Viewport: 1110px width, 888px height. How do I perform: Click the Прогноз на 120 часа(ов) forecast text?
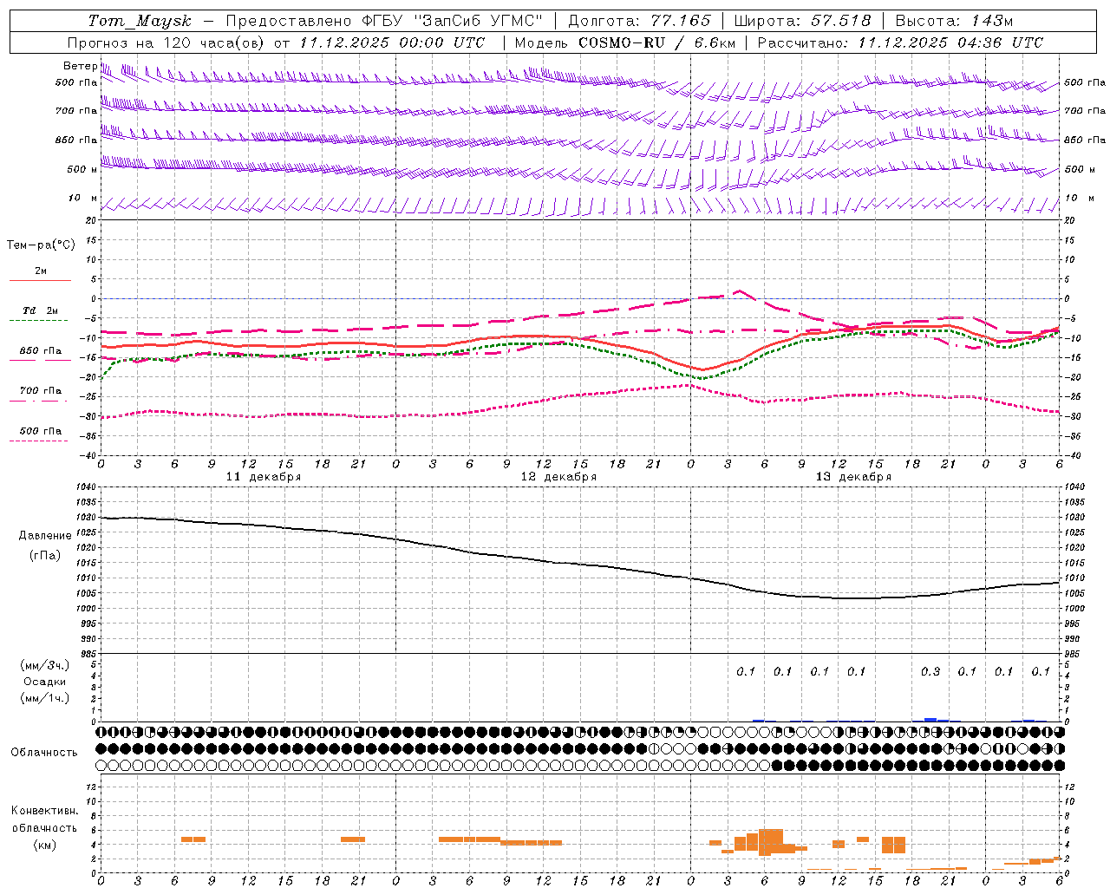(x=167, y=42)
